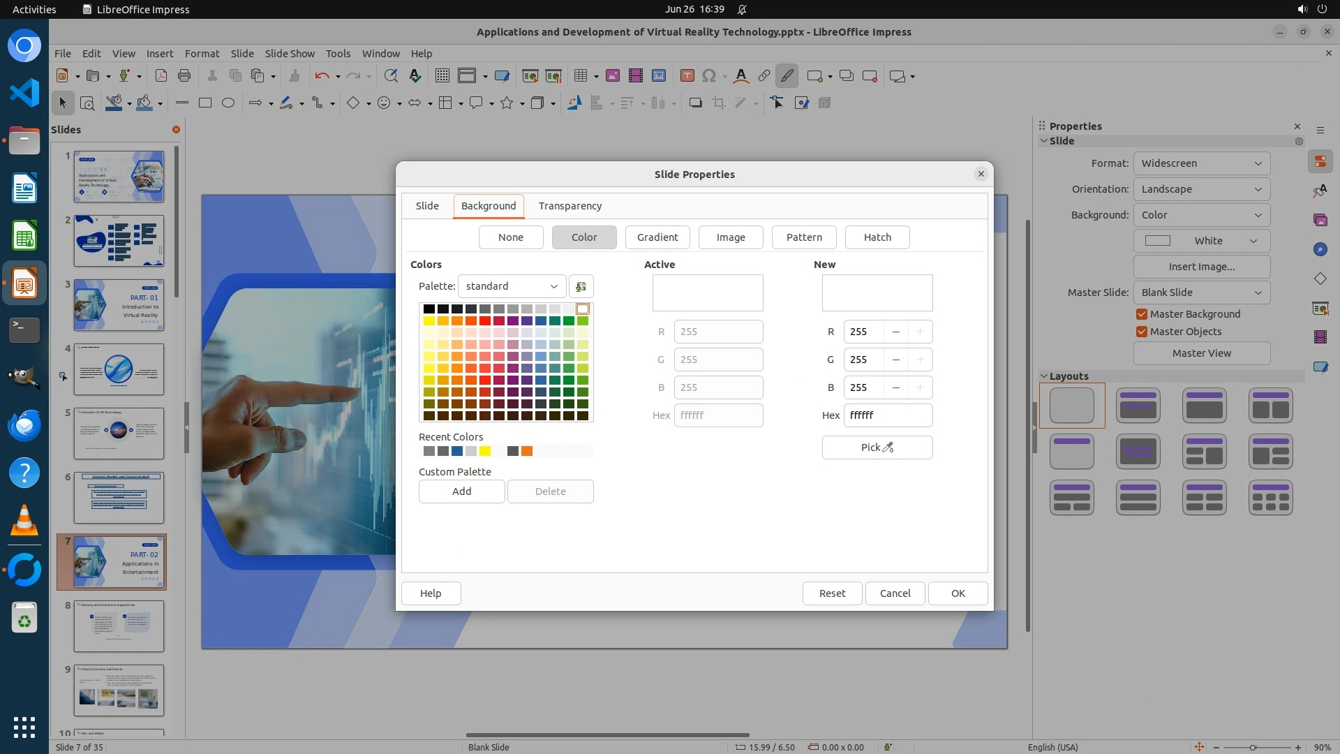Click the eyedropper Pick button
1340x754 pixels.
[x=877, y=448]
